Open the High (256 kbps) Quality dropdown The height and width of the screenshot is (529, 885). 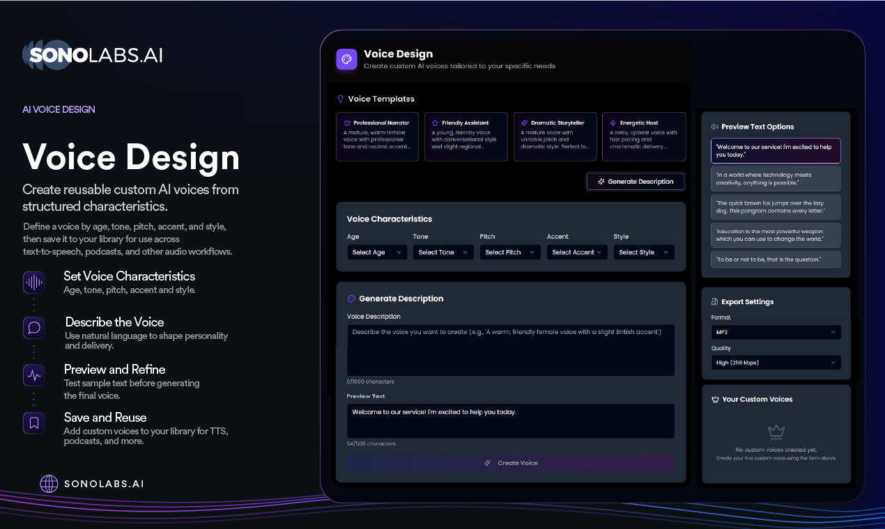(x=776, y=363)
